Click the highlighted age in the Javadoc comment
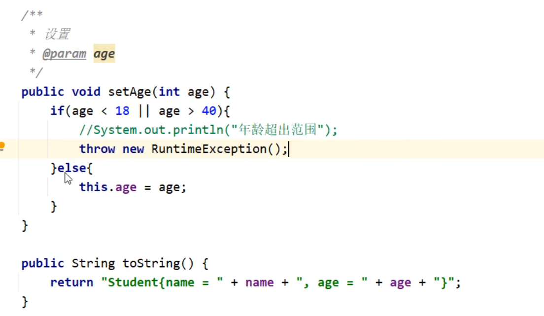Screen dimensions: 544x316 point(104,54)
